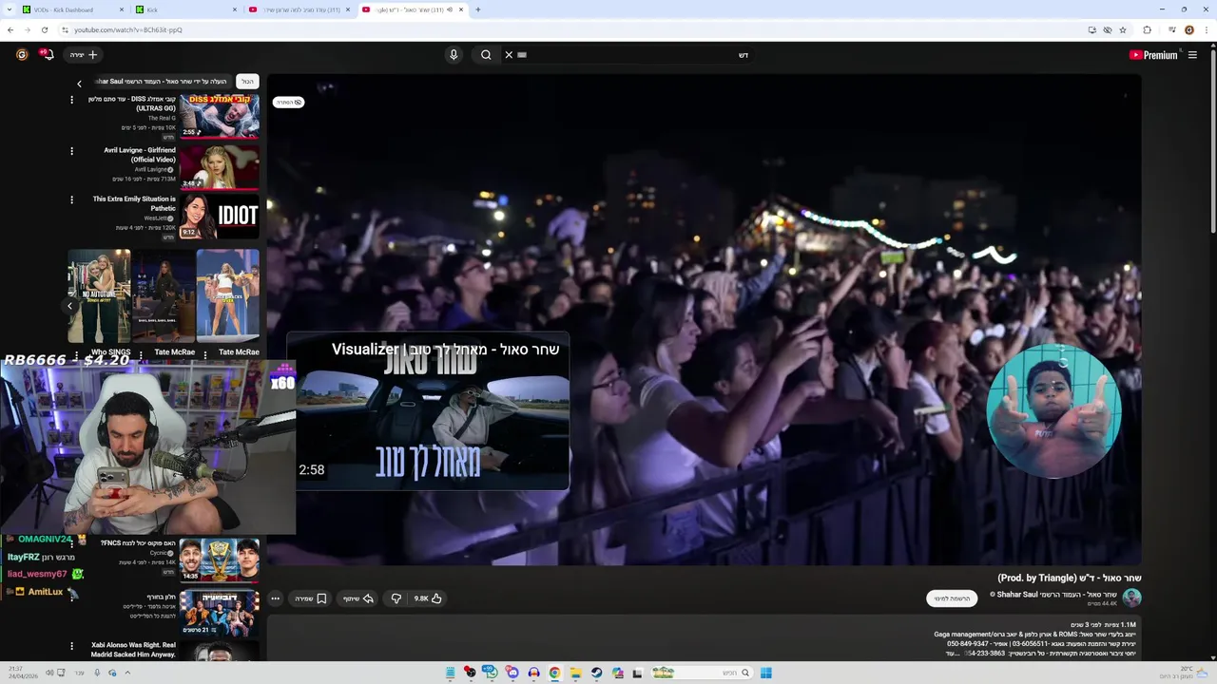The image size is (1217, 684).
Task: Switch to the inactive YouTube tab (311)
Action: coord(299,9)
